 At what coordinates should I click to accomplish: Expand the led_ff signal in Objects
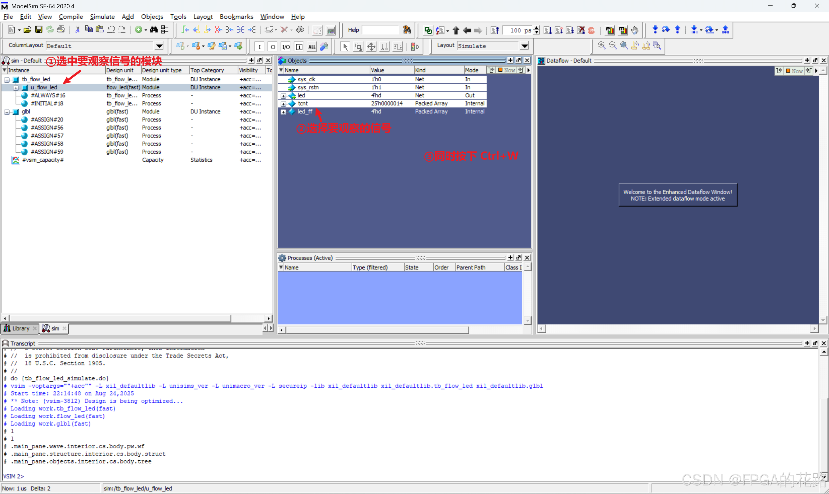coord(283,112)
